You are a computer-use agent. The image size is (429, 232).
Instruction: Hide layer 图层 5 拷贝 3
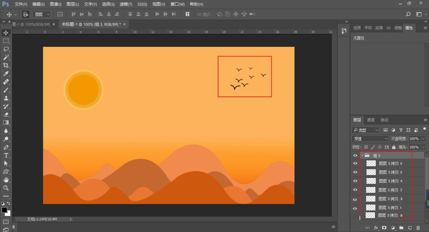click(x=355, y=190)
